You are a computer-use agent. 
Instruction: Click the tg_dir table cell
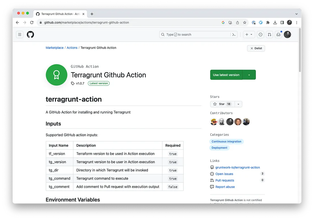coord(59,170)
